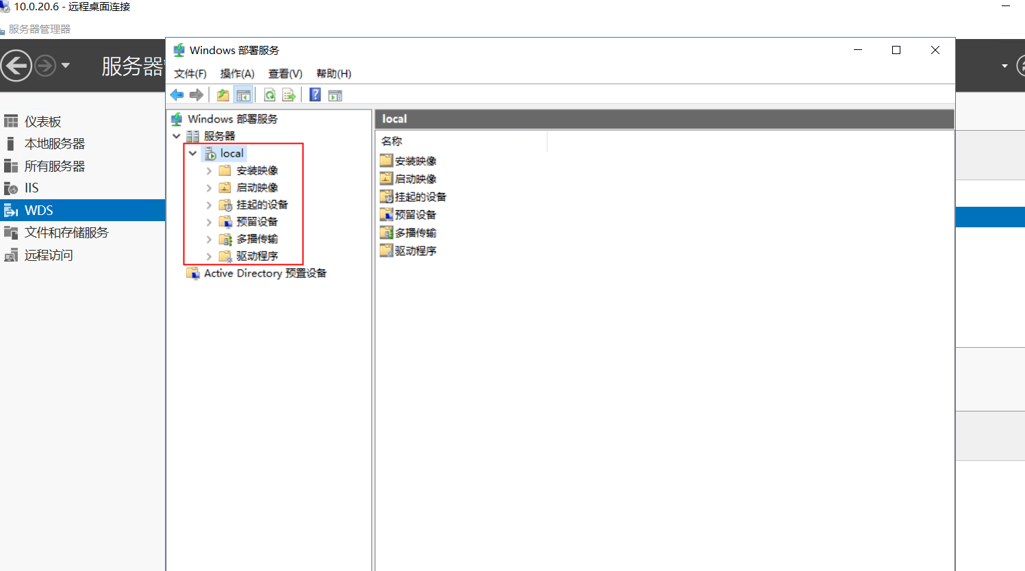Image resolution: width=1025 pixels, height=571 pixels.
Task: Select Windows 部署服务 root tree node
Action: pos(233,119)
